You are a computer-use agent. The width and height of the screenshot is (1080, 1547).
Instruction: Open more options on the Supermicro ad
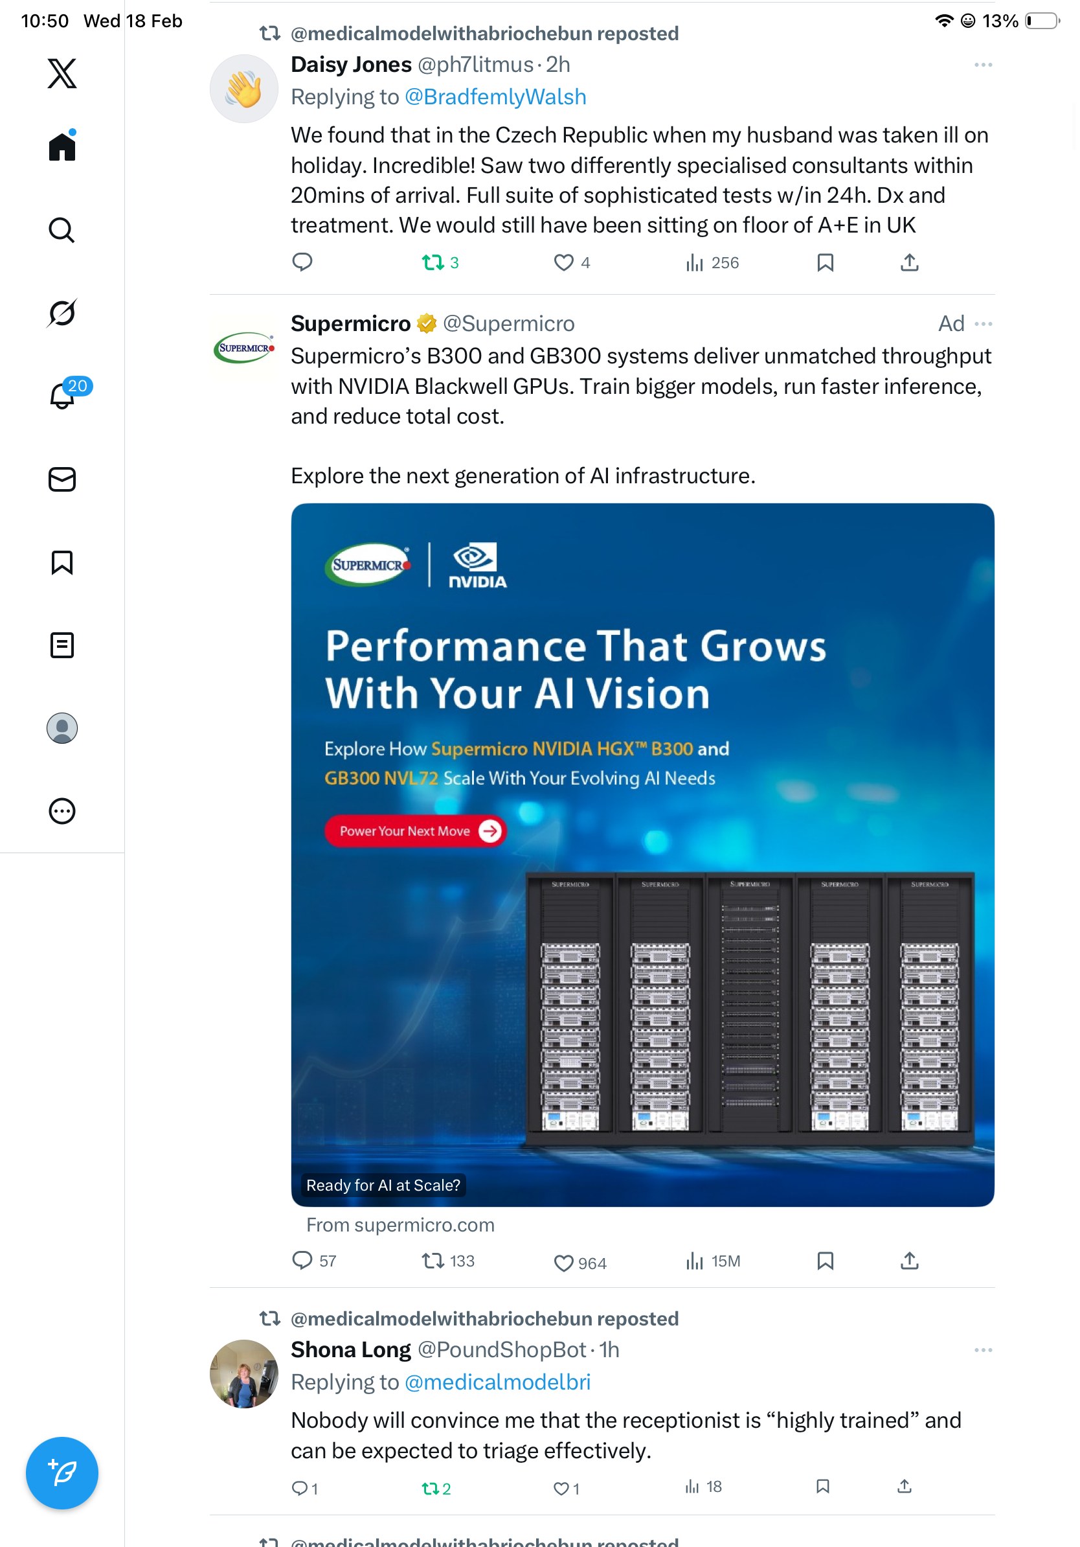click(x=983, y=324)
